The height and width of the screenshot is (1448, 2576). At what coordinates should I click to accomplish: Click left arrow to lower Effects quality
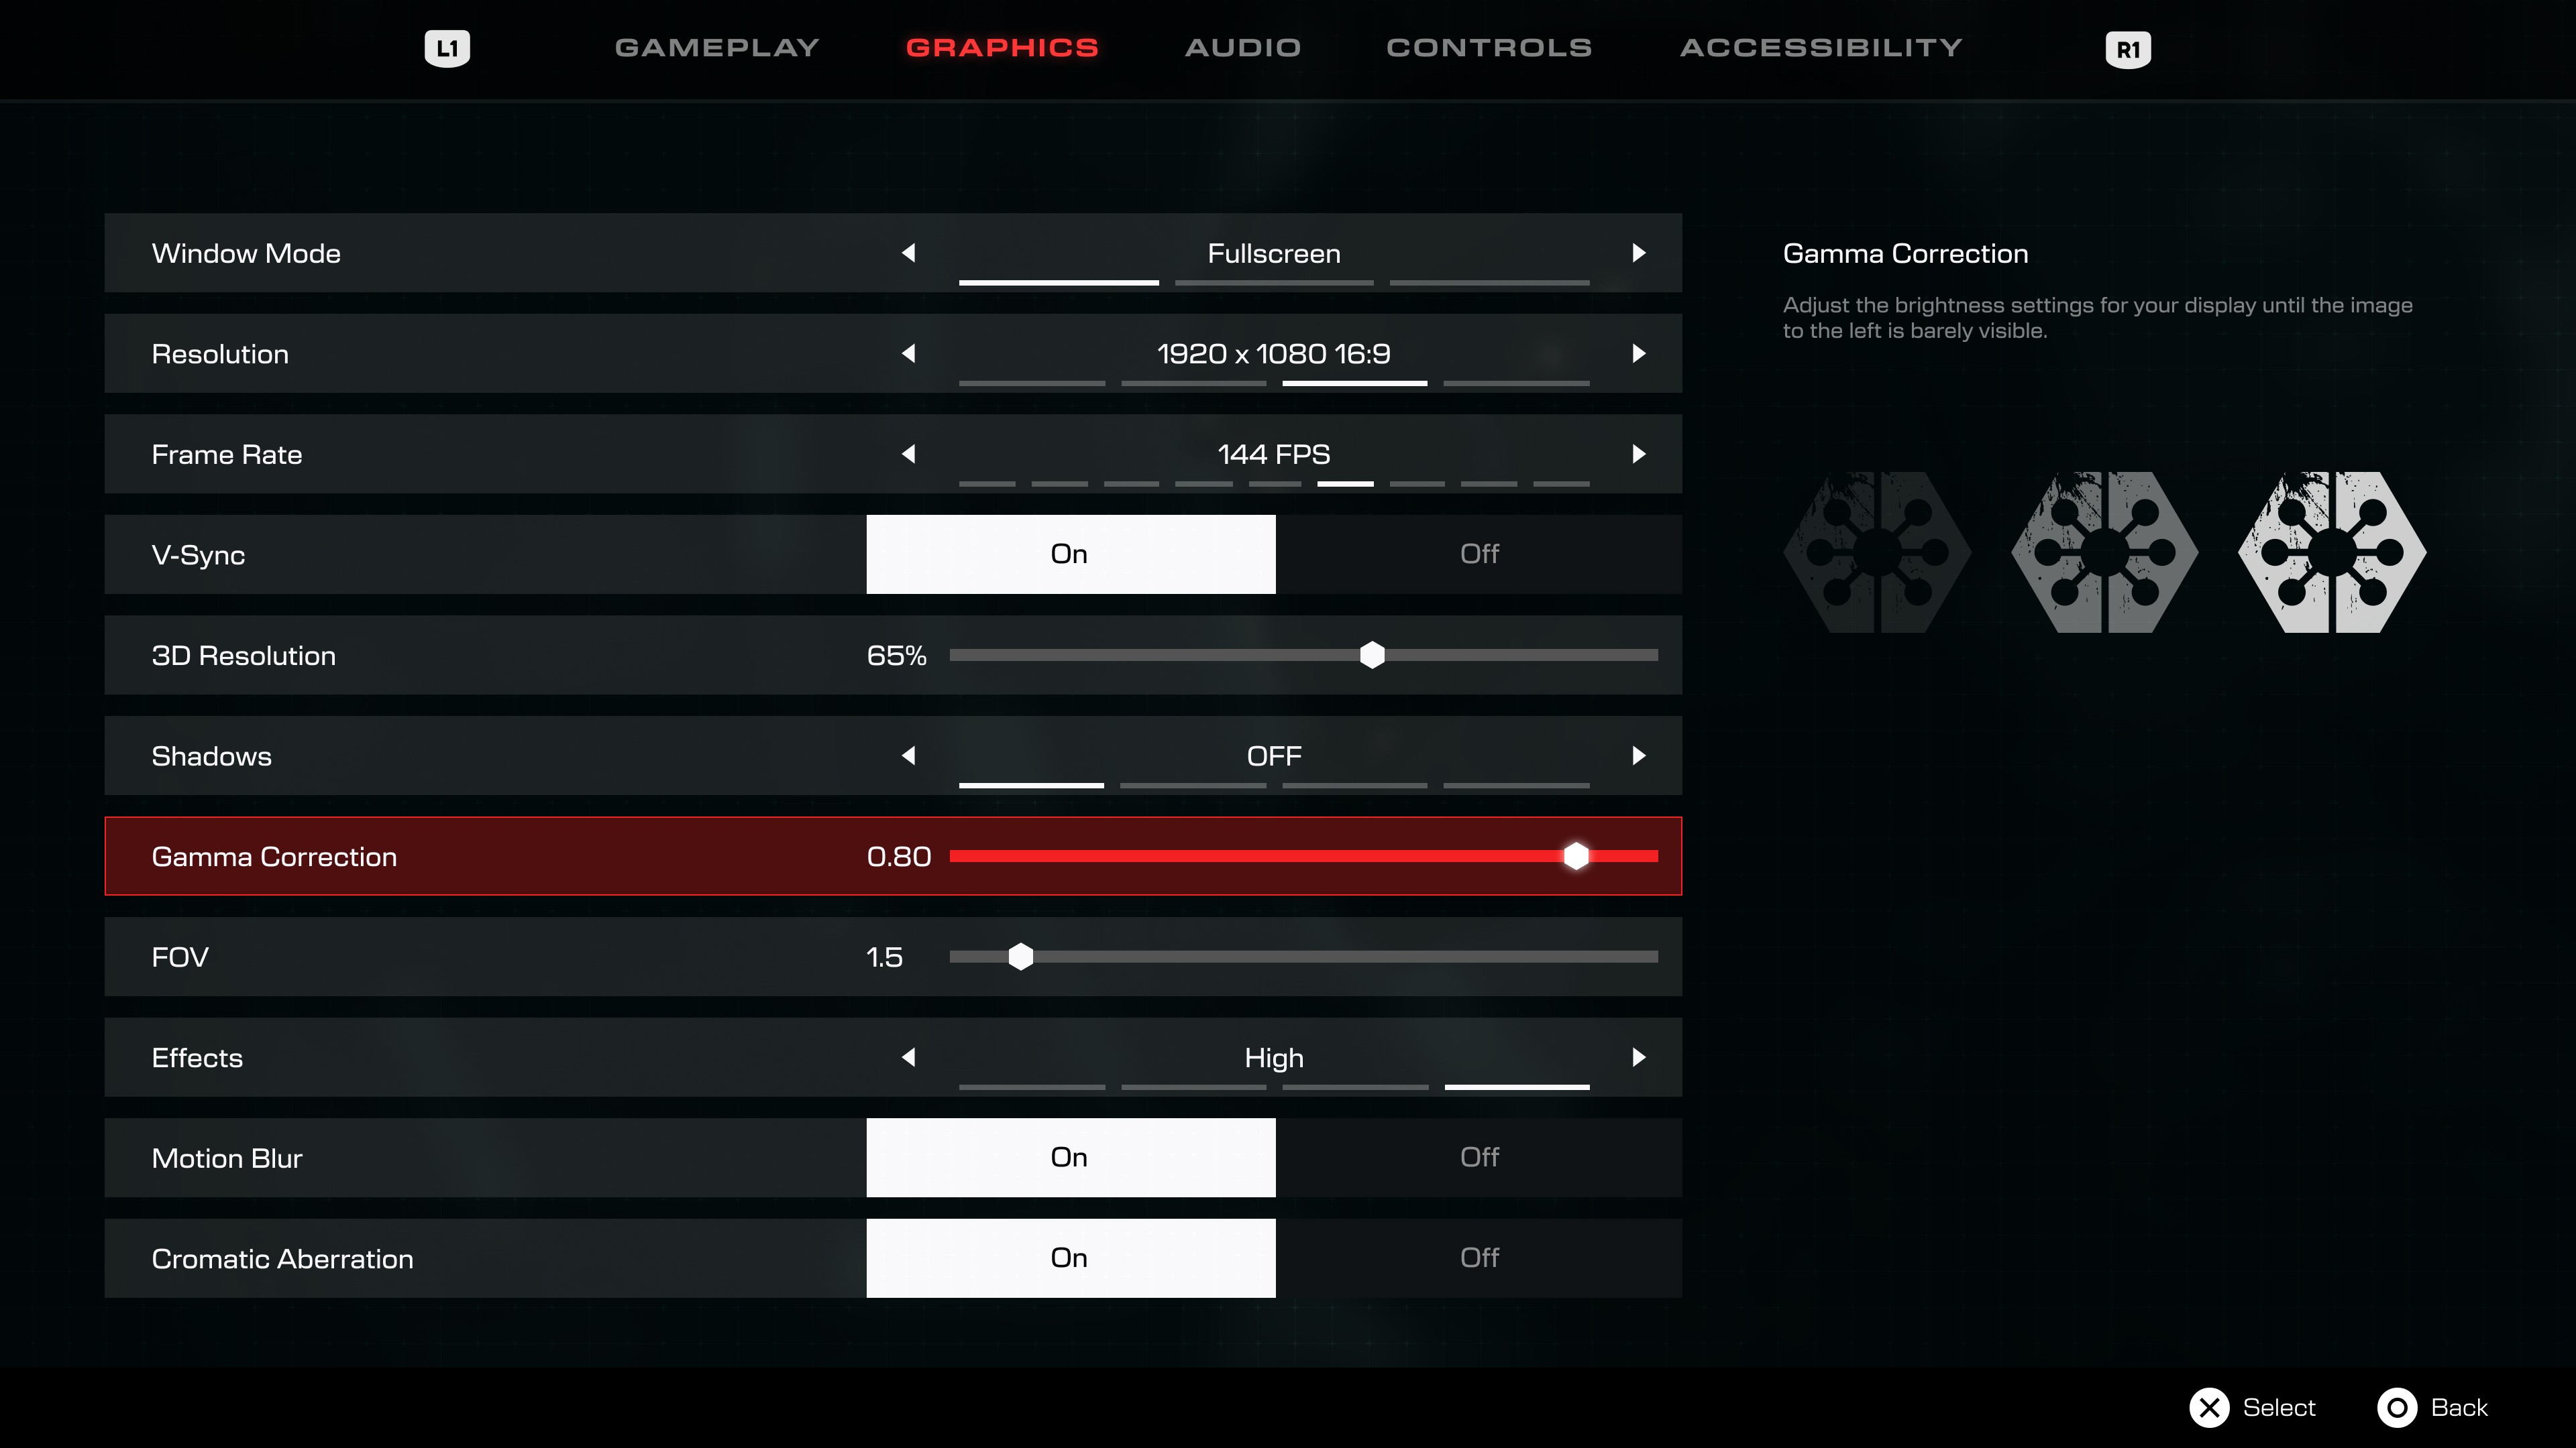tap(908, 1057)
